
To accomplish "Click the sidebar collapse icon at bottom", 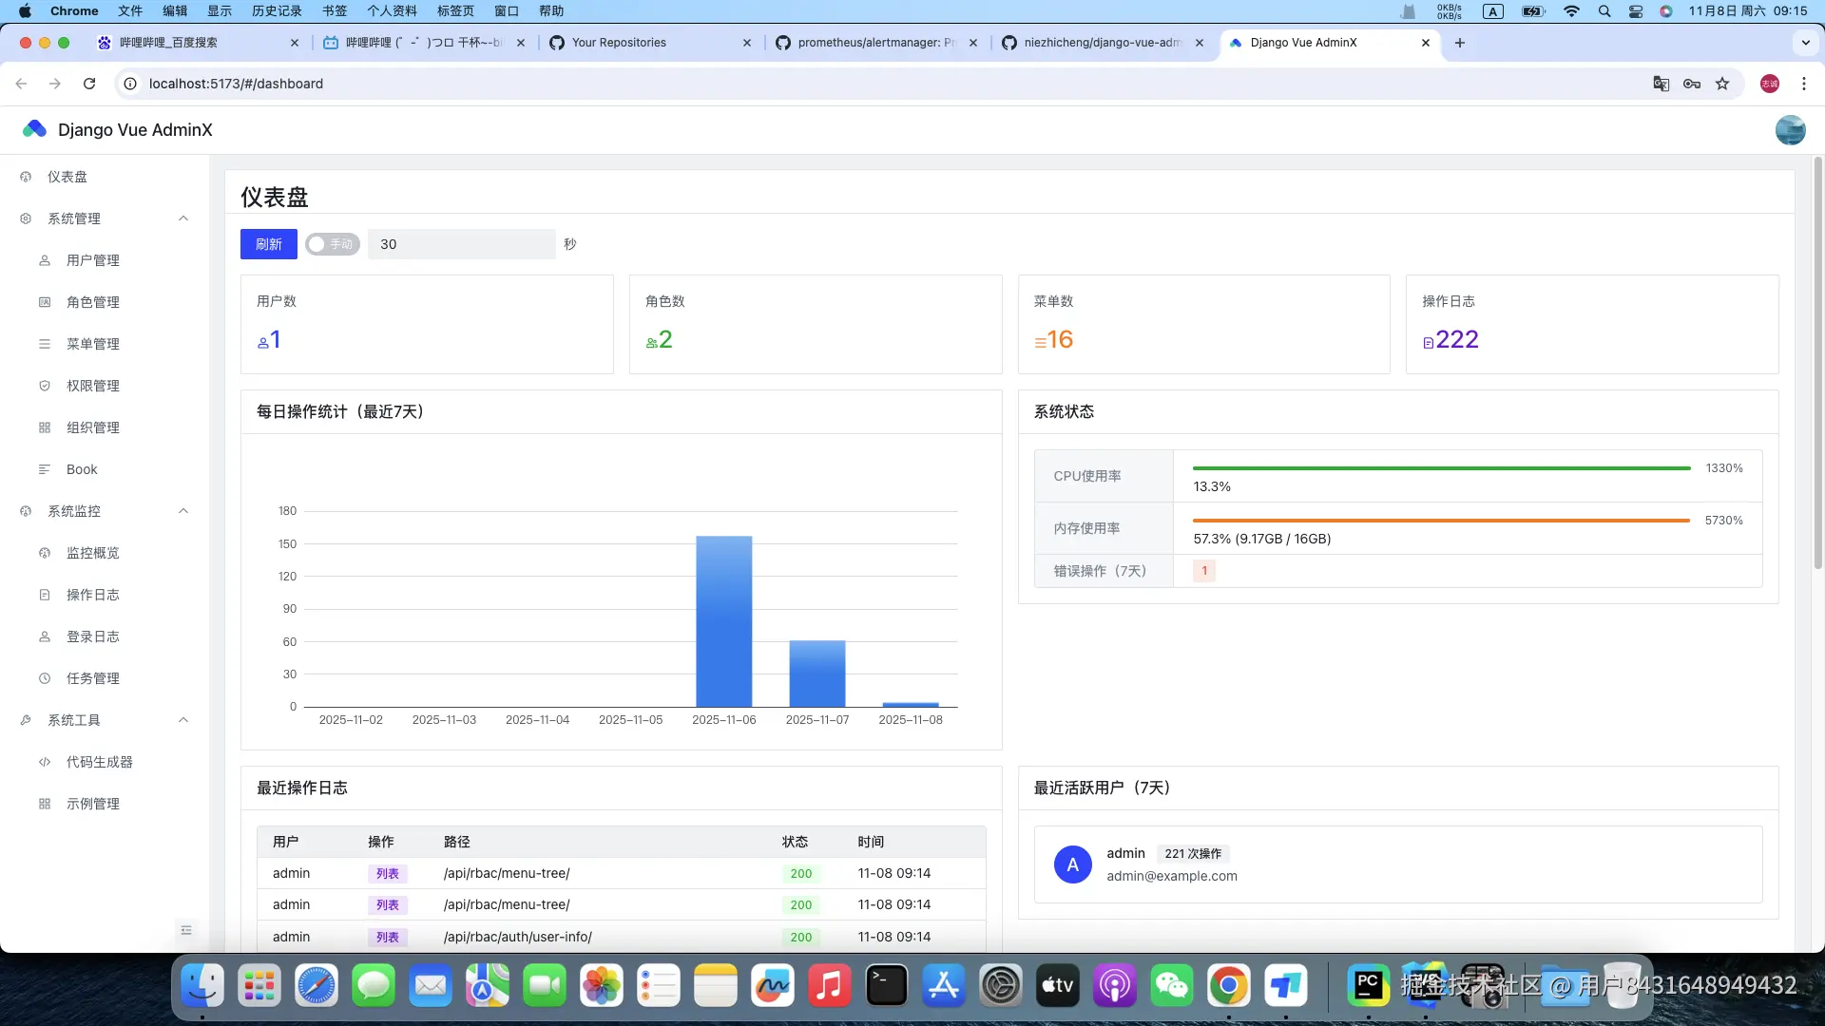I will [186, 930].
